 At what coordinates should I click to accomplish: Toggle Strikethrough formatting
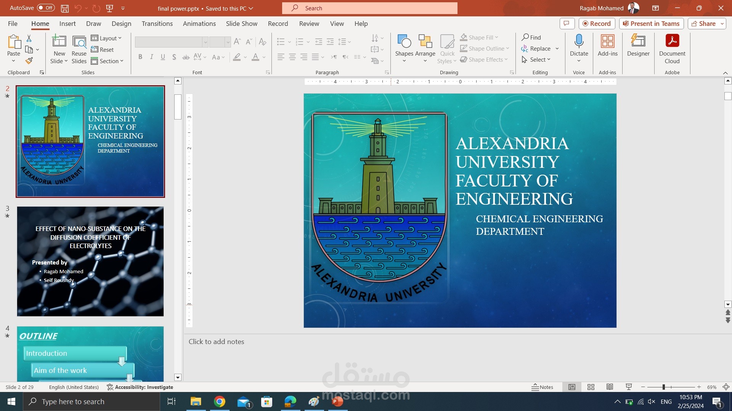tap(186, 57)
